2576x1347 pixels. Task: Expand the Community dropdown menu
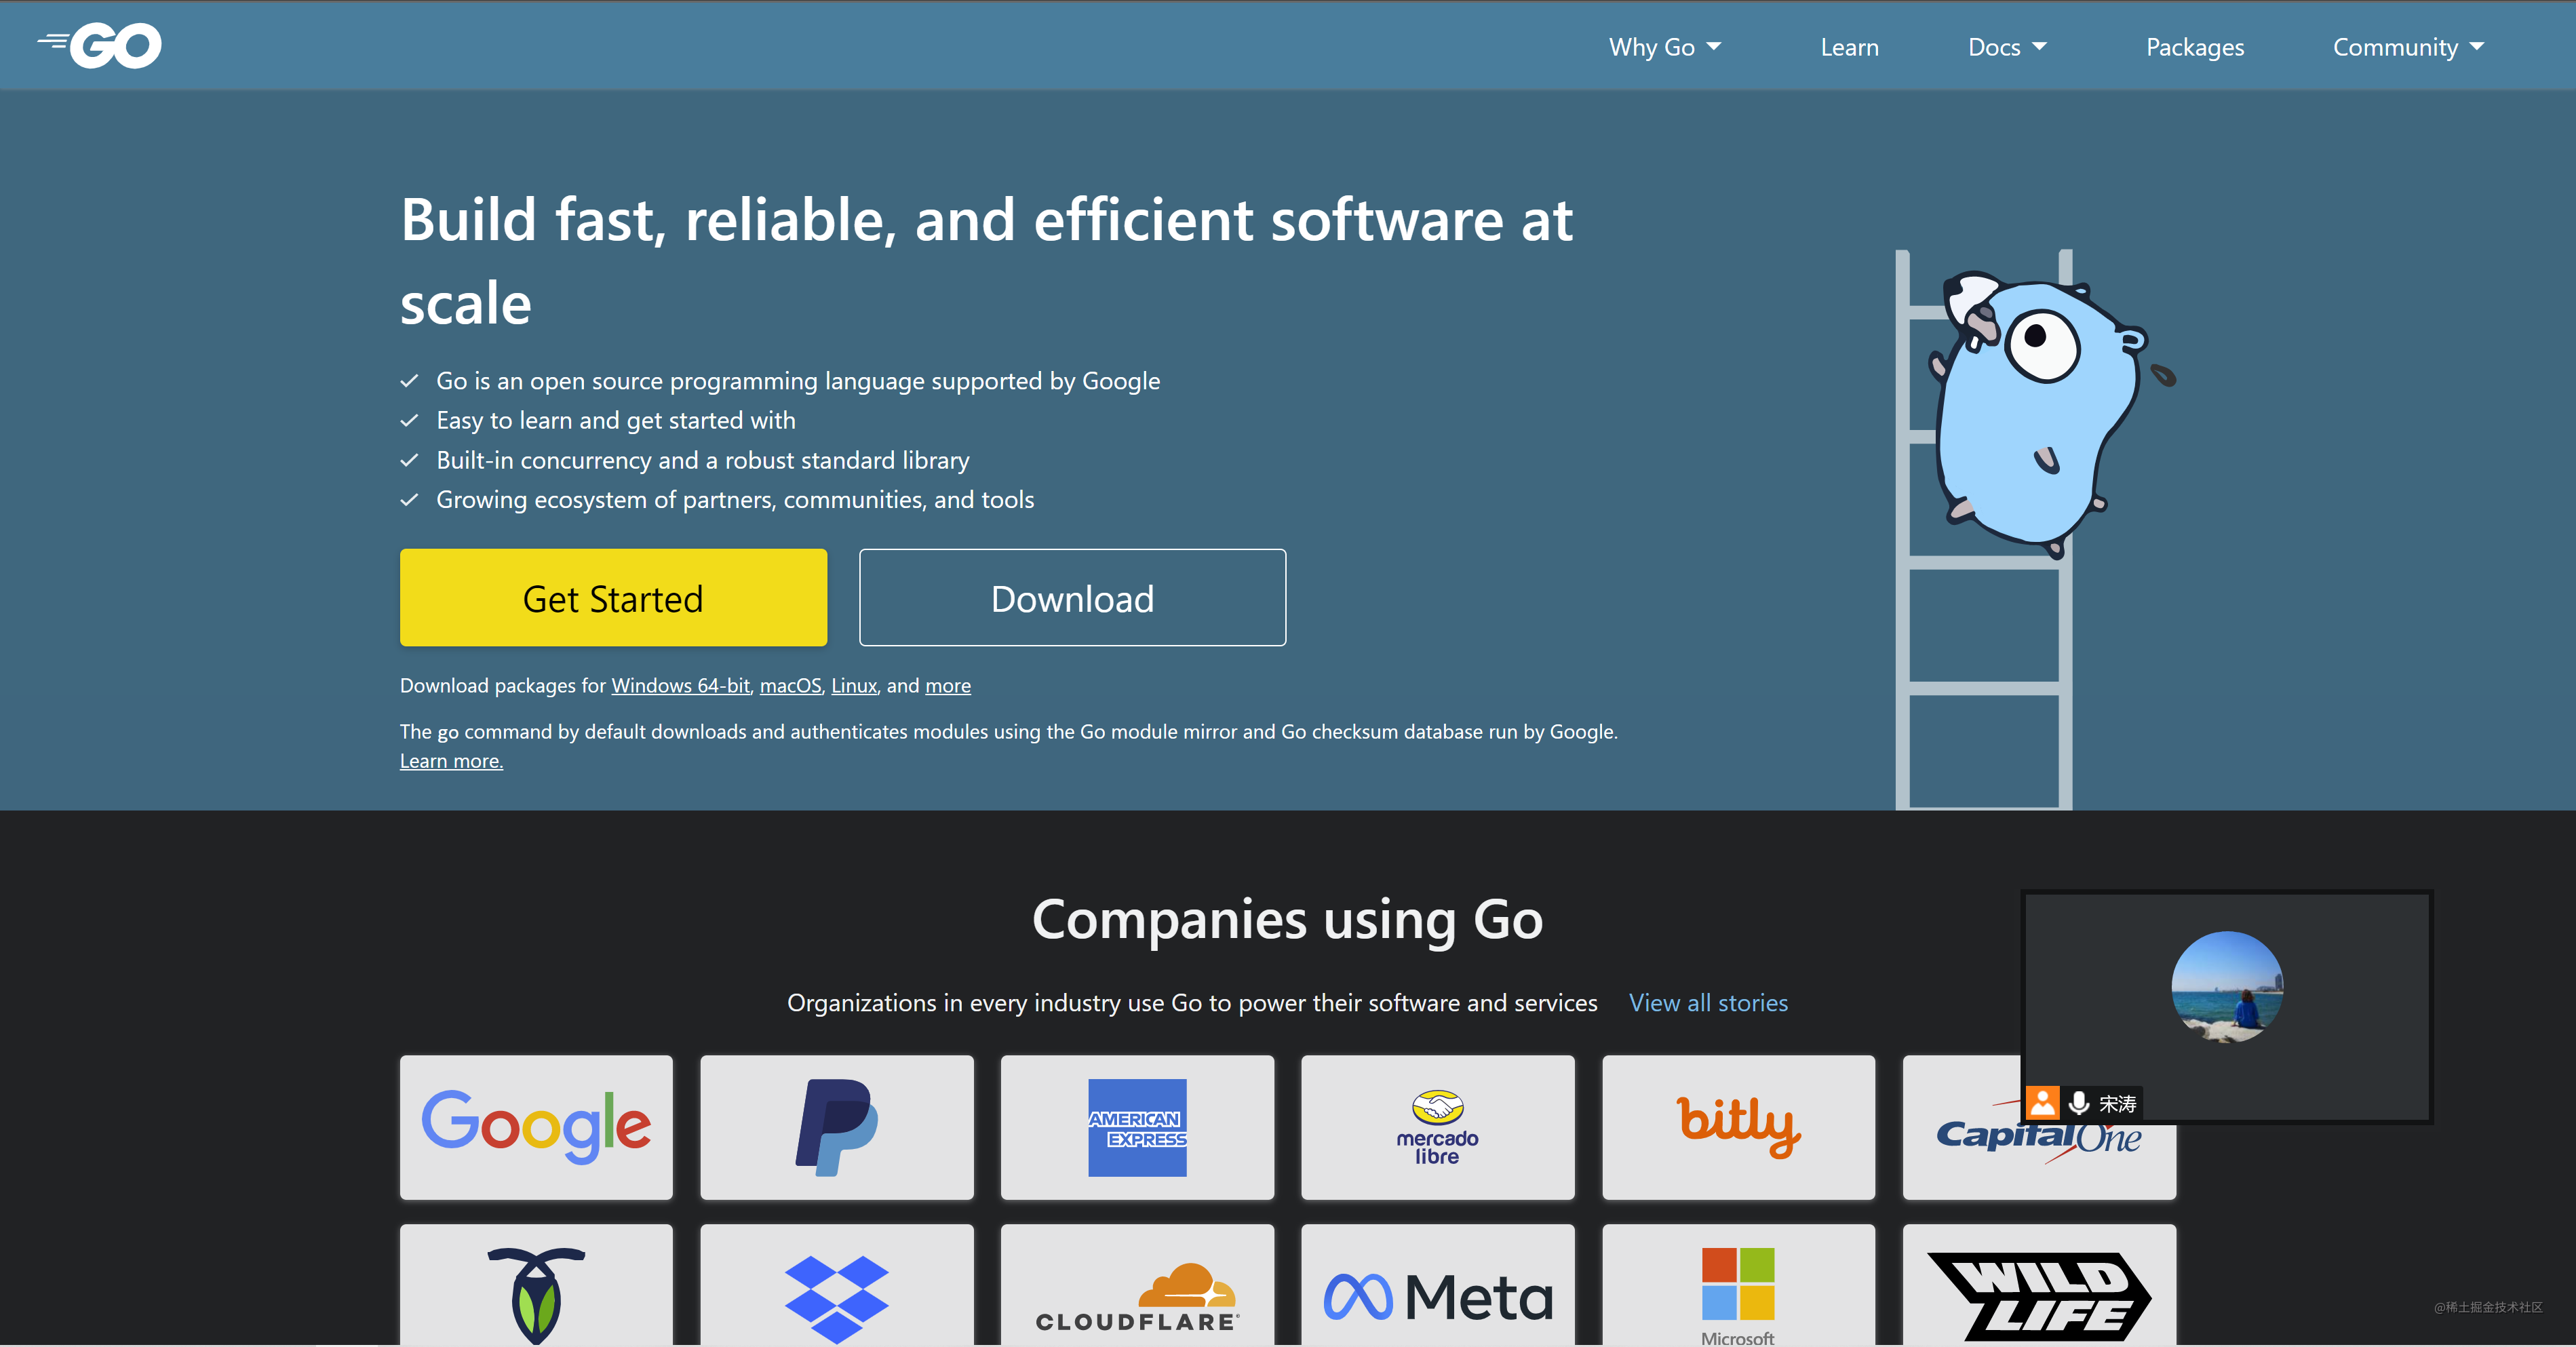(2407, 47)
